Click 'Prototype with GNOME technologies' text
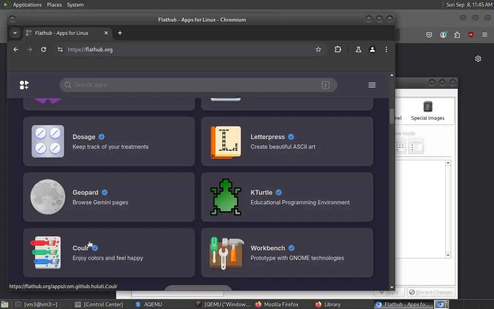 tap(297, 258)
